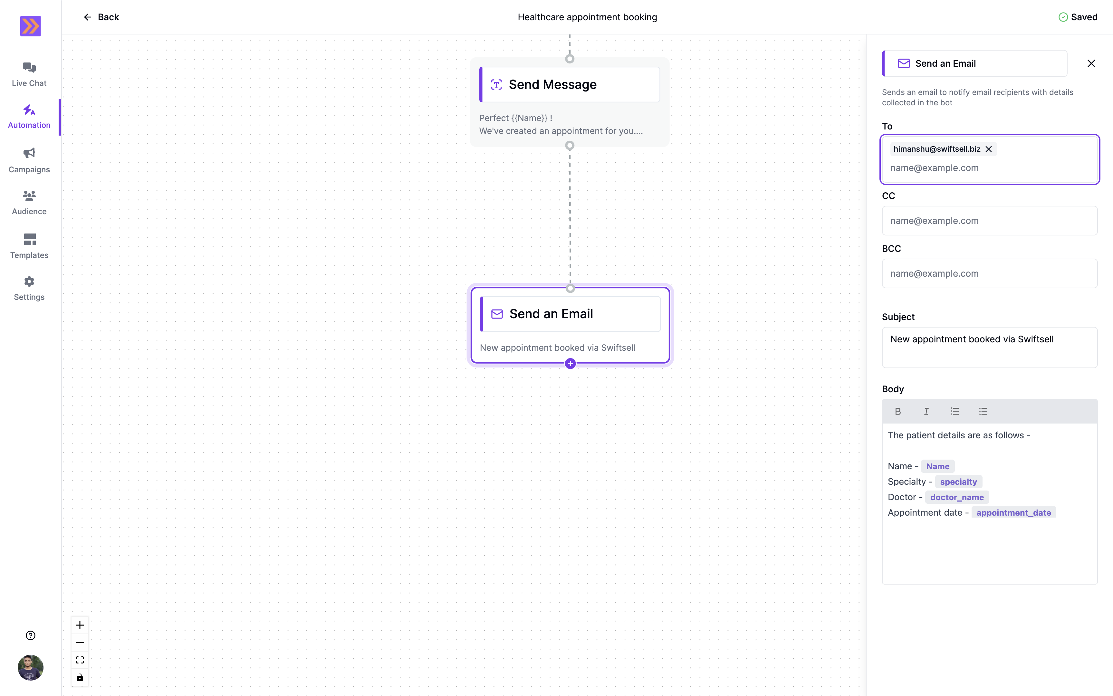
Task: Go Back to the previous page
Action: click(x=101, y=17)
